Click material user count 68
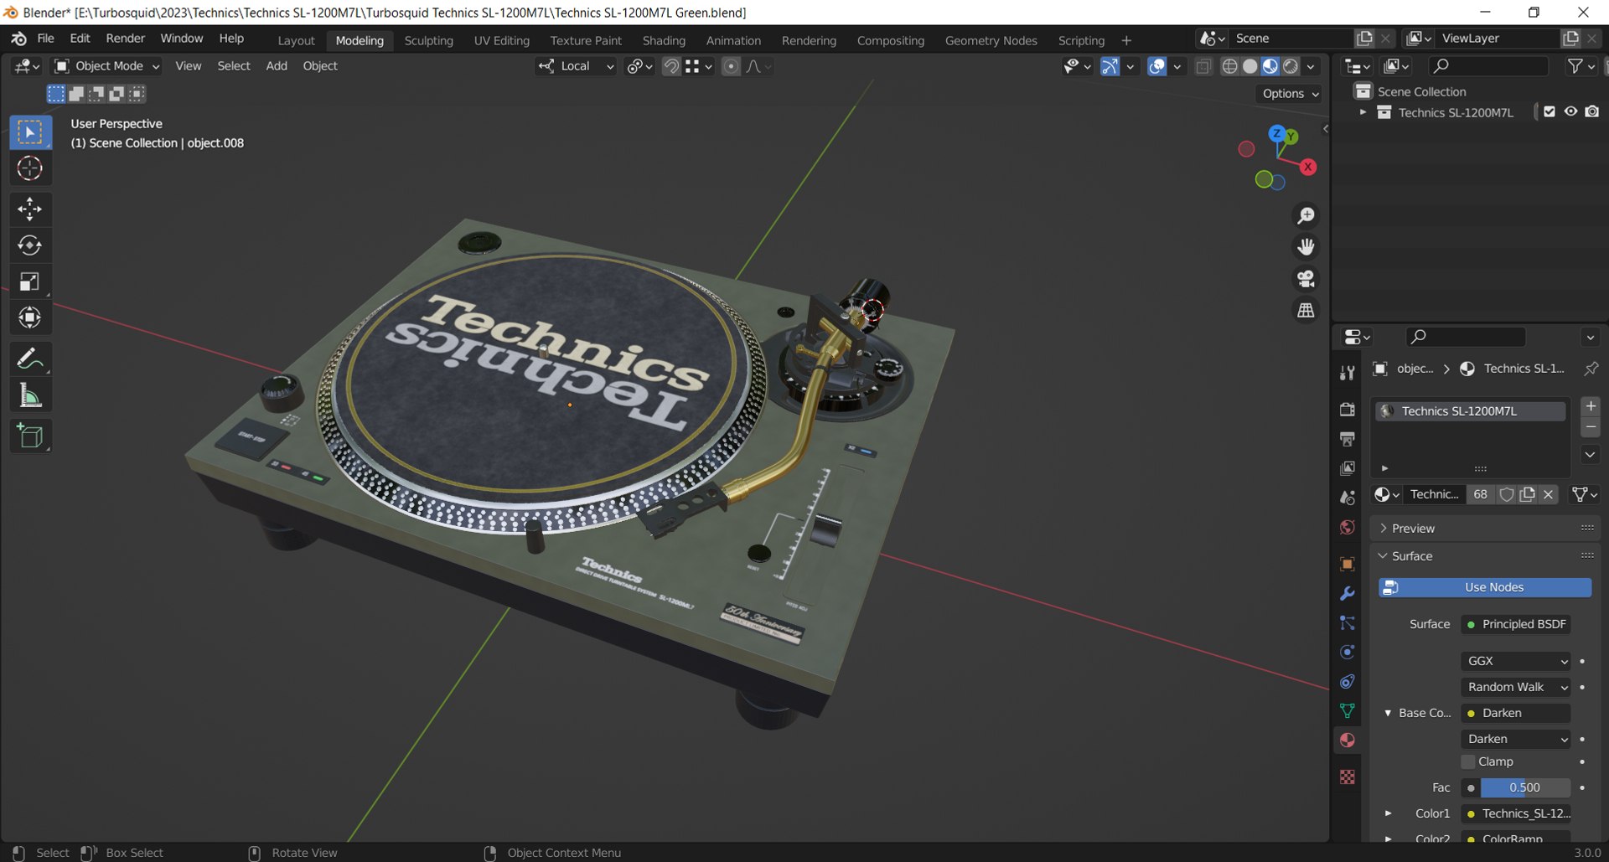The width and height of the screenshot is (1609, 862). [1481, 494]
